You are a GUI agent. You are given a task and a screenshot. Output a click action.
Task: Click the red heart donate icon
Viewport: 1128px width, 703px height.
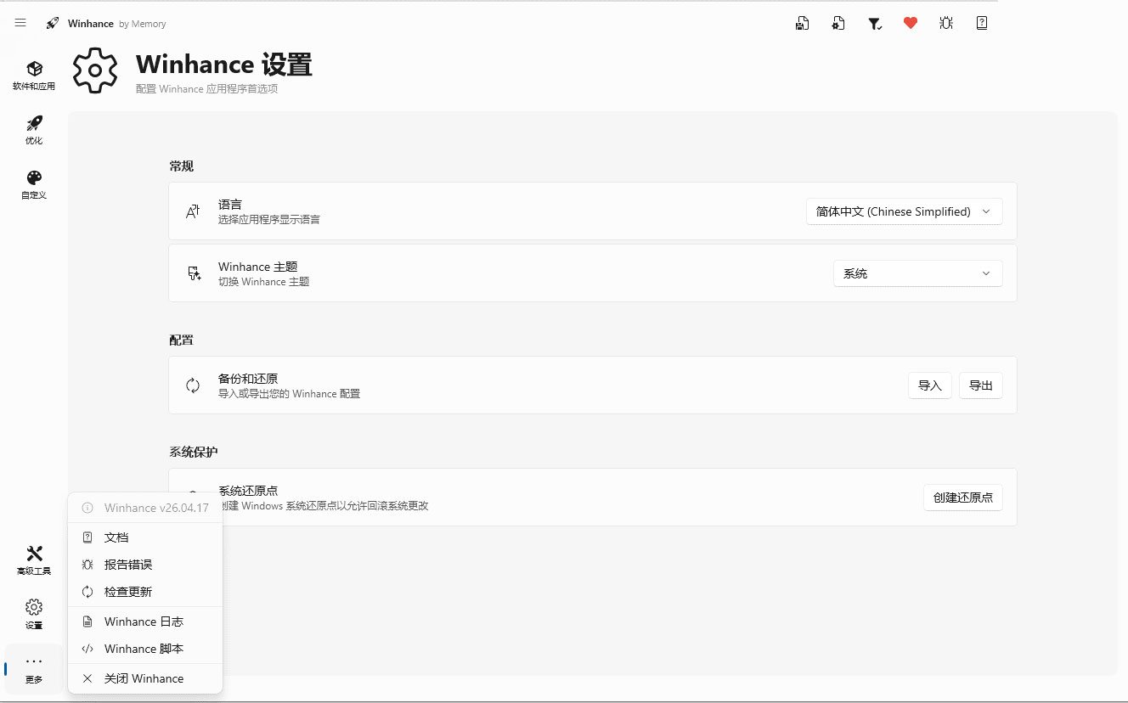911,23
